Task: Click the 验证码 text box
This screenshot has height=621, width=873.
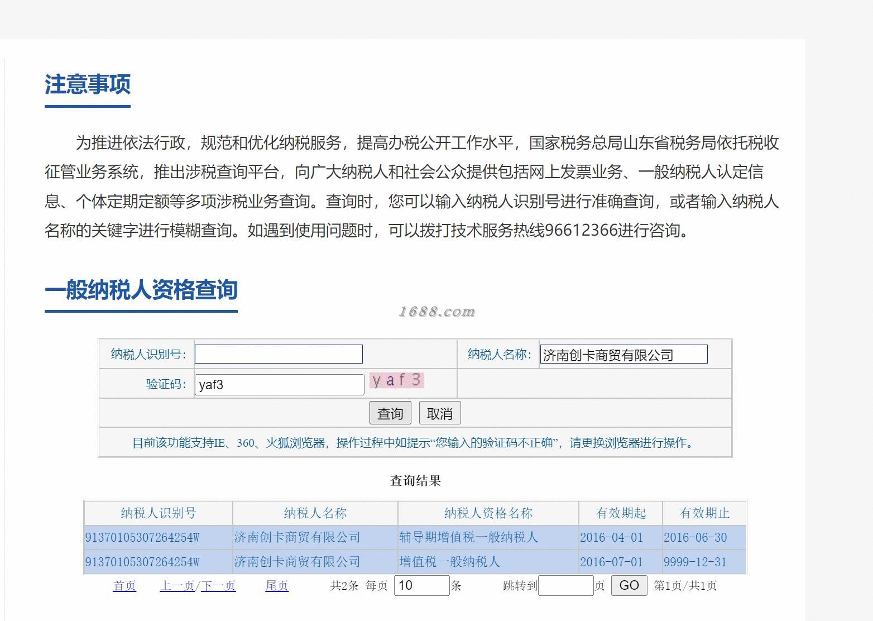Action: tap(279, 384)
